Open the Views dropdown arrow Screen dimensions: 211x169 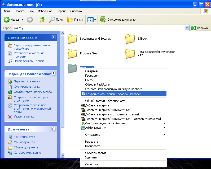point(95,20)
